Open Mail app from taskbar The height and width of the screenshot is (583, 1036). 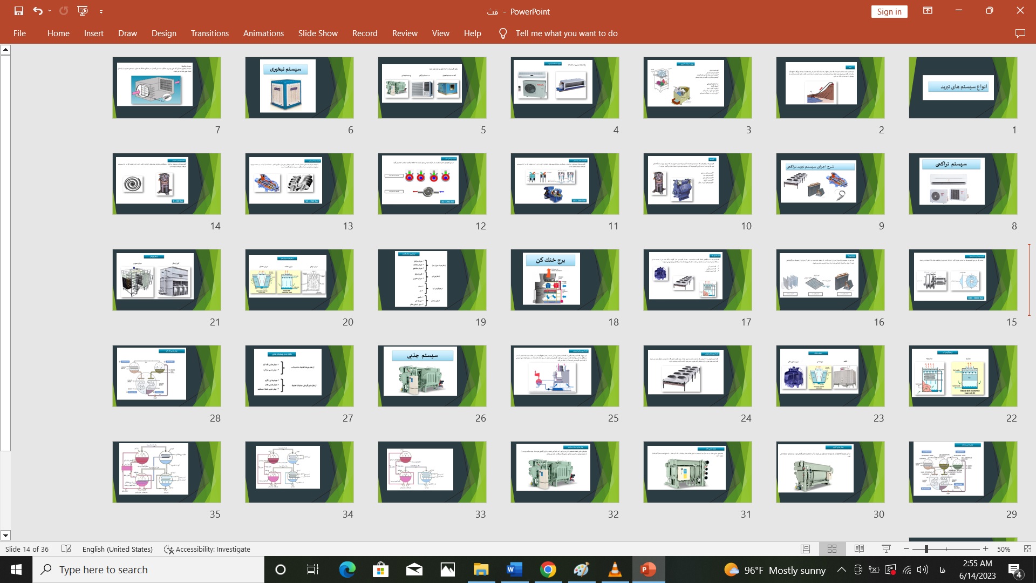(414, 570)
